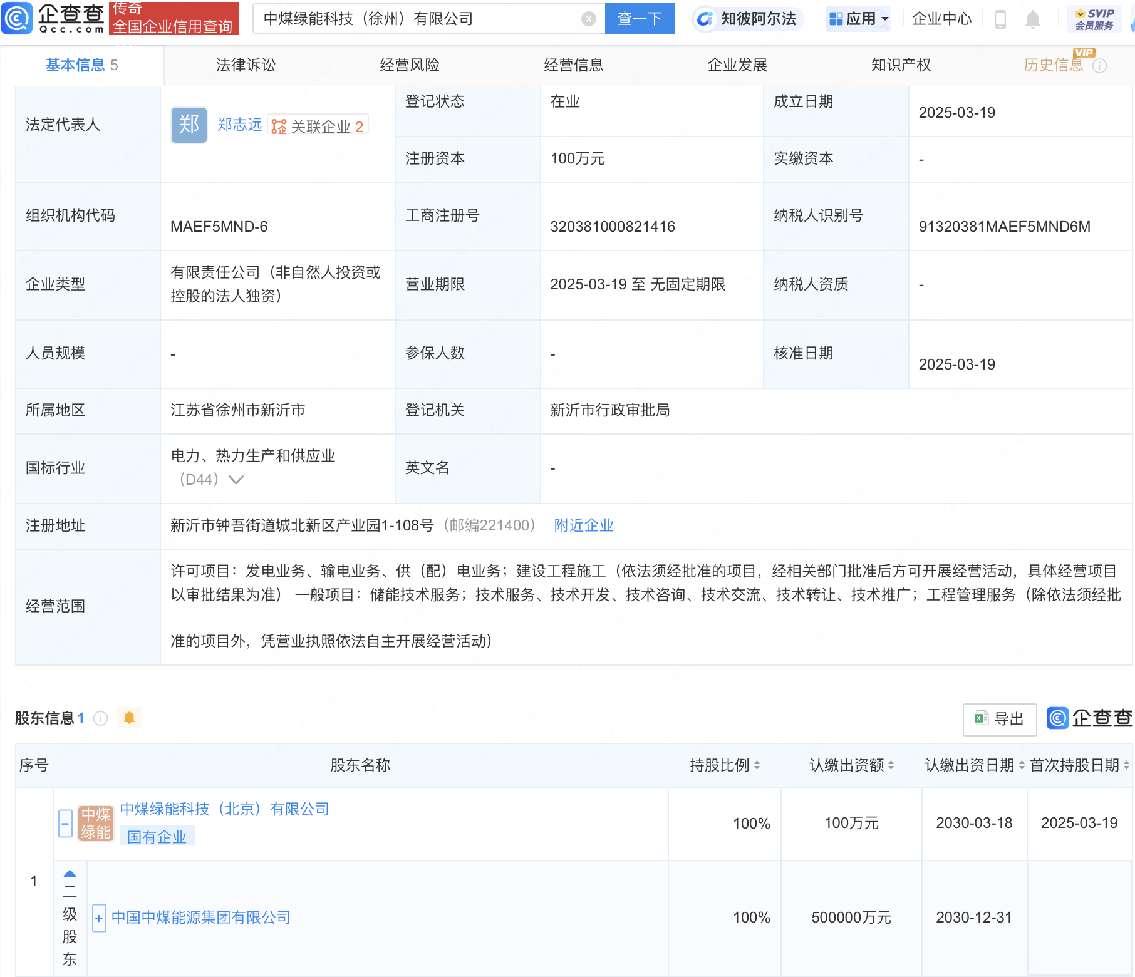Open notifications bell in header
The height and width of the screenshot is (977, 1135).
point(1033,19)
